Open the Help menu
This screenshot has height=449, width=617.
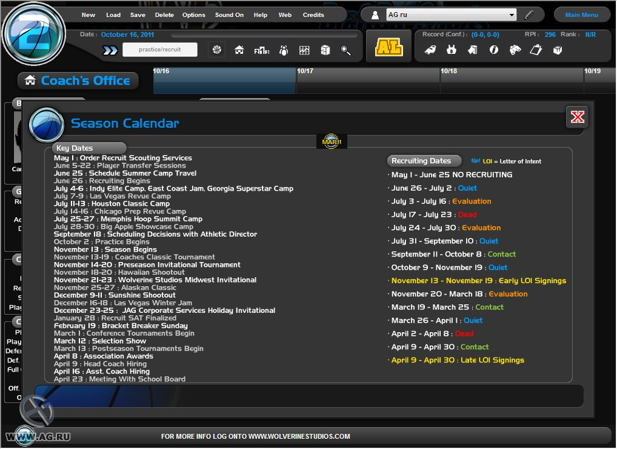pyautogui.click(x=261, y=15)
